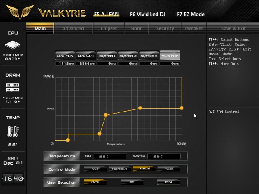
Task: Set User Selection to Auto
Action: point(95,182)
